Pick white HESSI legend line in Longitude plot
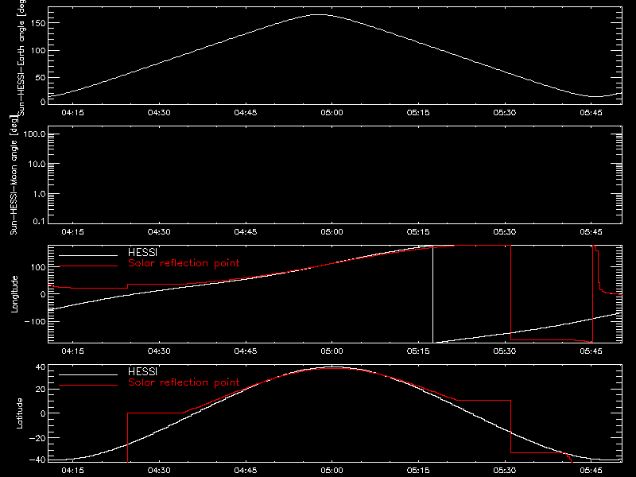 (88, 255)
